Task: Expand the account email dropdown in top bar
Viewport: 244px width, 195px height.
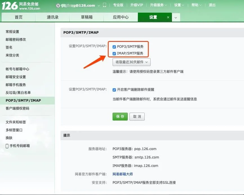Action: click(x=99, y=5)
